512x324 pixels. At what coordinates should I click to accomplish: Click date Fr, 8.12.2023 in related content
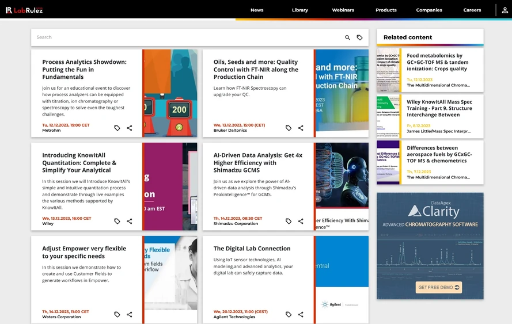[419, 125]
